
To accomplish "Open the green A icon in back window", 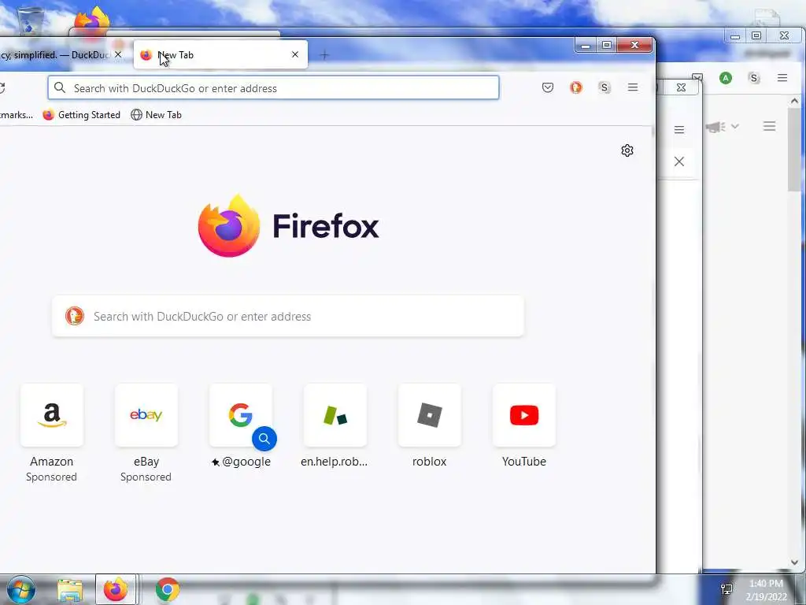I will [725, 78].
